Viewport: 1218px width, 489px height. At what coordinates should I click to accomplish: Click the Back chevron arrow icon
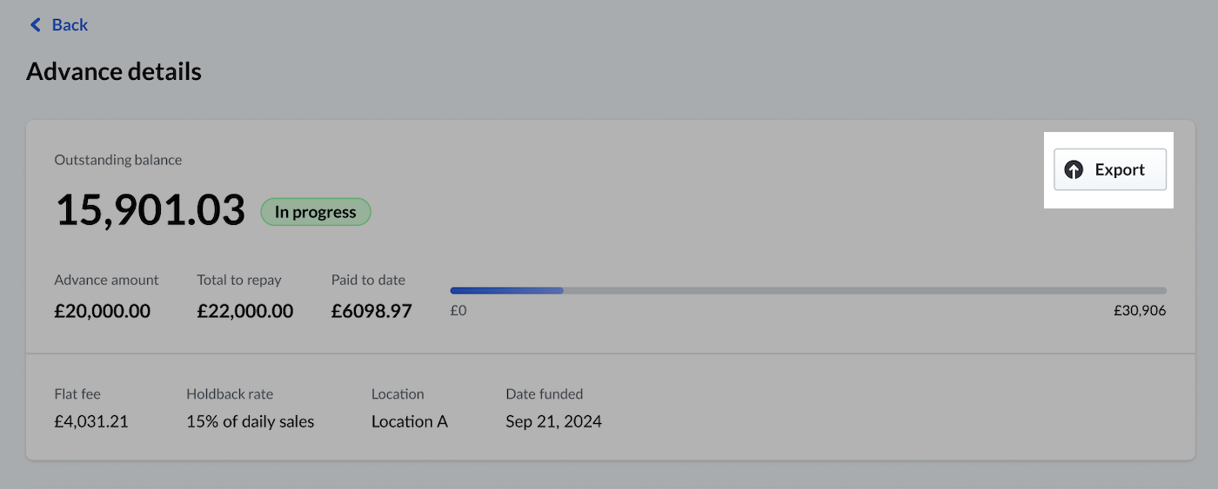[x=36, y=25]
